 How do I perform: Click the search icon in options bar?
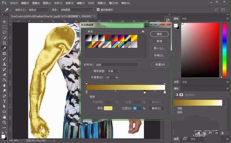[x=216, y=10]
